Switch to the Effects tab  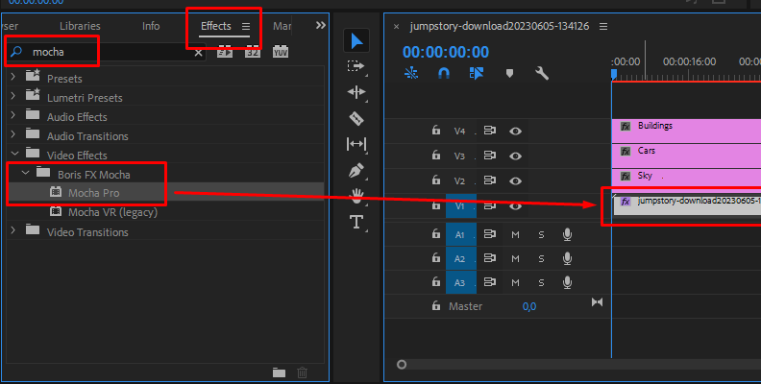coord(216,26)
